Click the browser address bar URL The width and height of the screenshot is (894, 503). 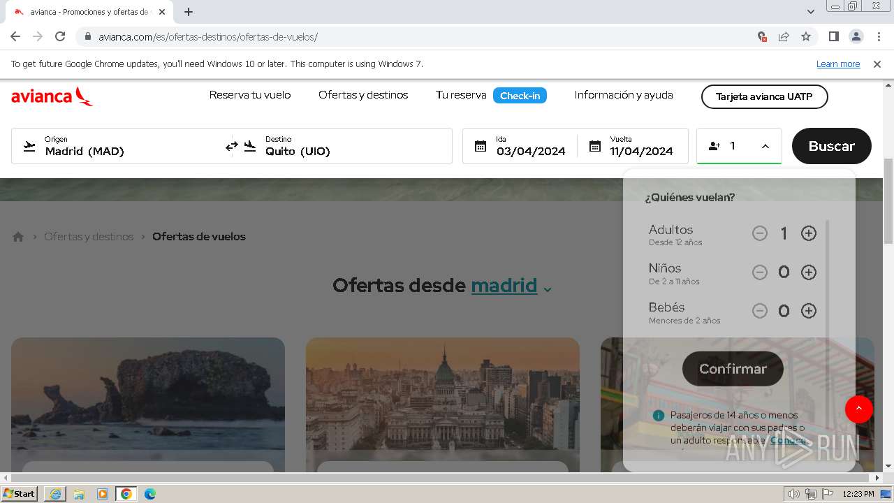208,36
